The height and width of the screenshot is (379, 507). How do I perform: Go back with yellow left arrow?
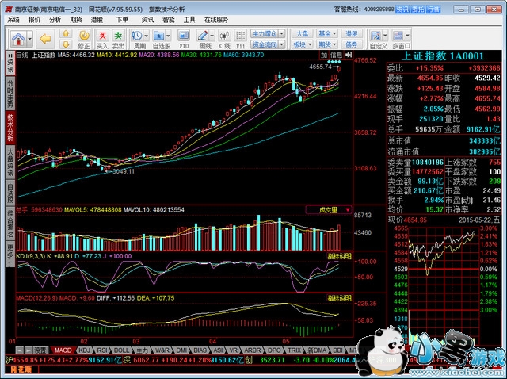[x=45, y=39]
